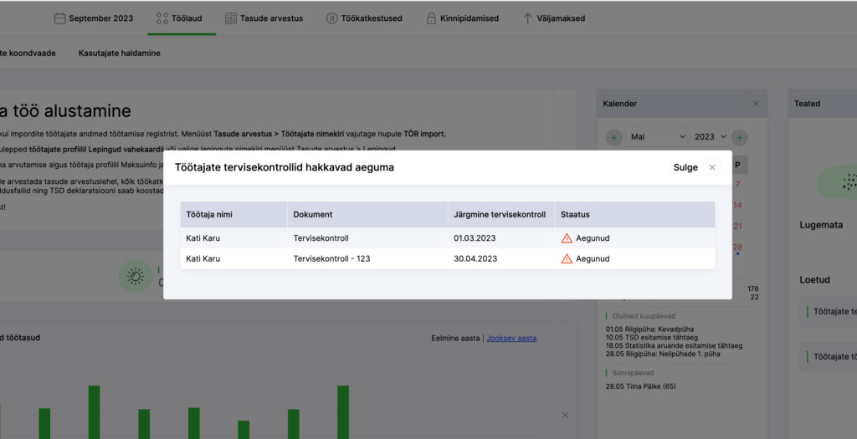This screenshot has width=857, height=439.
Task: Click the 10.05 TSD esitamise tähtaeg entry
Action: coord(651,338)
